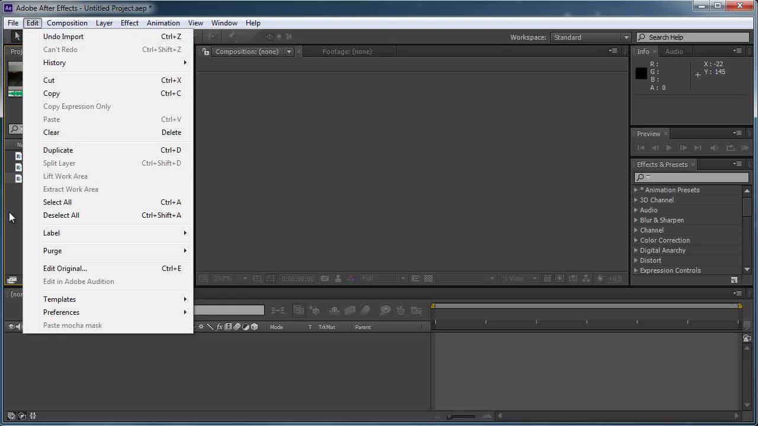Open Effects & Presets panel options menu
The image size is (758, 426).
[737, 164]
